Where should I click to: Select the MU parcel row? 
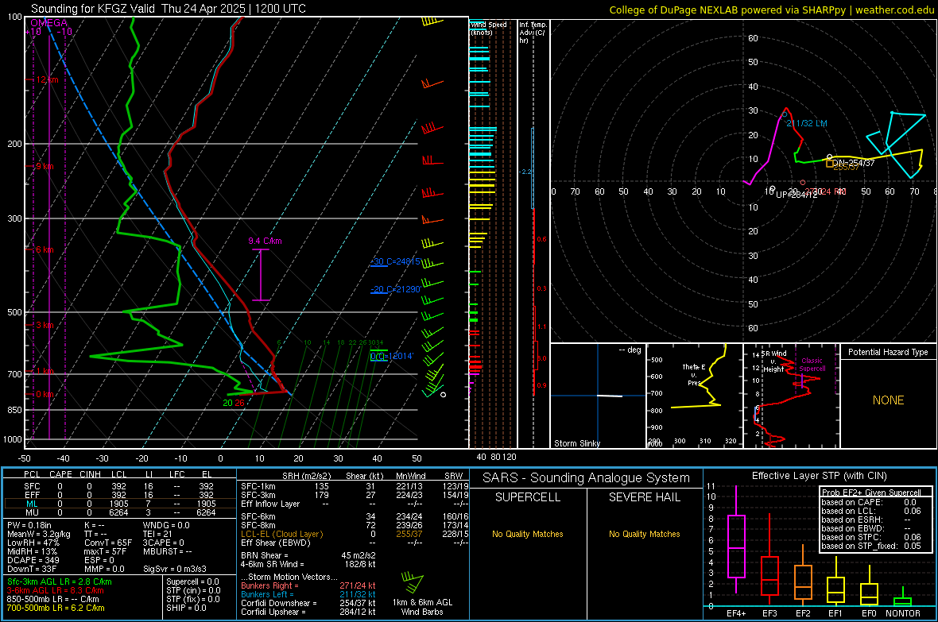point(119,512)
